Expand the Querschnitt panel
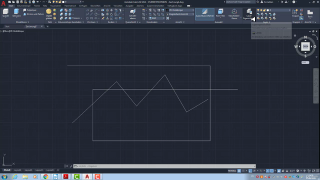Image resolution: width=320 pixels, height=180 pixels. [x=132, y=22]
